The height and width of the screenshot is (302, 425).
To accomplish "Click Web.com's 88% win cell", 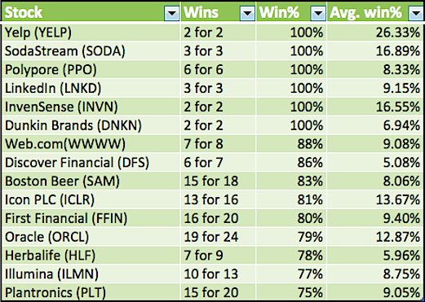I will [x=291, y=144].
